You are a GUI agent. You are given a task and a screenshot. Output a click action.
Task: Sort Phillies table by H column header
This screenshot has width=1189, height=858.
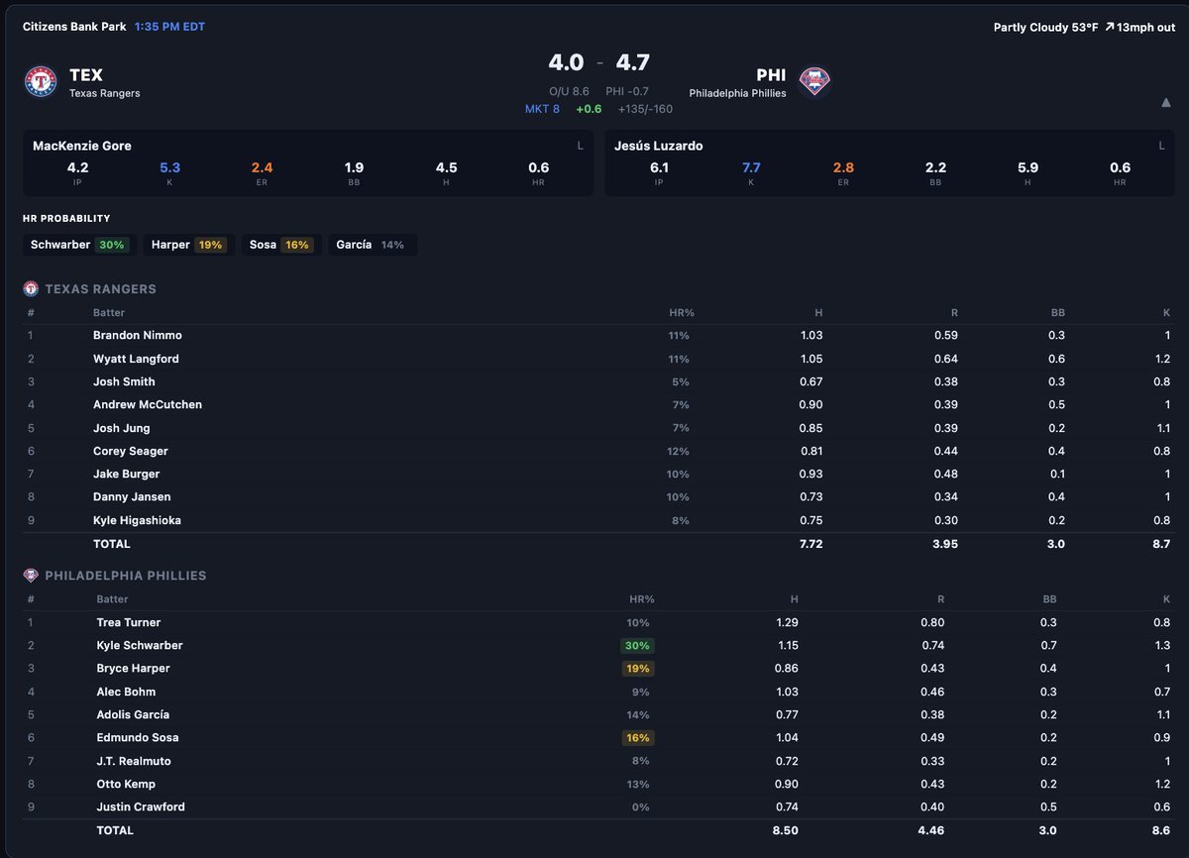(x=794, y=599)
